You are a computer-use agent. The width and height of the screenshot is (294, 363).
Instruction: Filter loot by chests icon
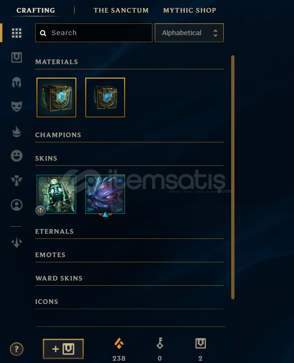tap(17, 58)
